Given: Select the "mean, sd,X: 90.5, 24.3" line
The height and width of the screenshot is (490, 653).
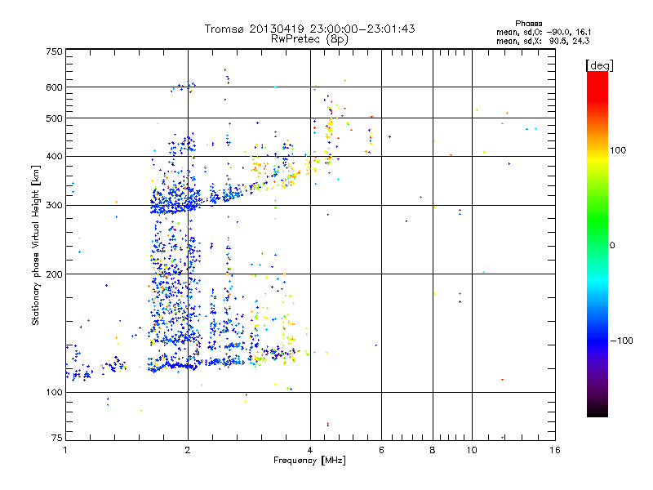Looking at the screenshot, I should tap(543, 41).
